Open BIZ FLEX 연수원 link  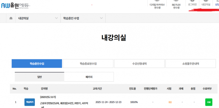click(x=176, y=6)
